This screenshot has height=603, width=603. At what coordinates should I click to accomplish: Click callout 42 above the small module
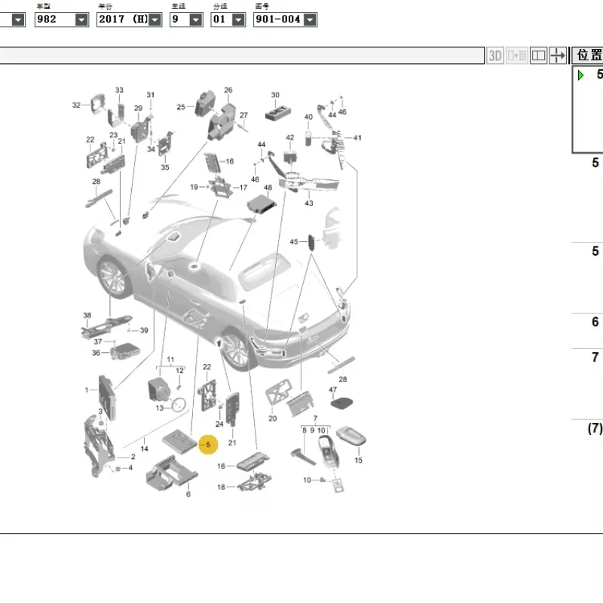coord(290,138)
